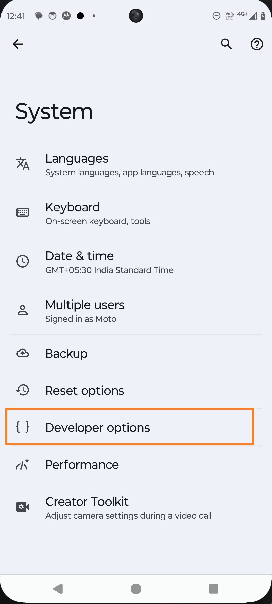Tap the Date & time clock icon
This screenshot has width=272, height=604.
(x=23, y=261)
